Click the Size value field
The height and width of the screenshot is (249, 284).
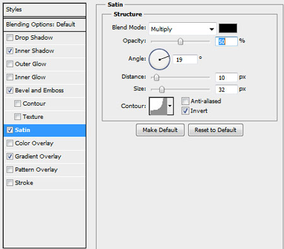[227, 90]
